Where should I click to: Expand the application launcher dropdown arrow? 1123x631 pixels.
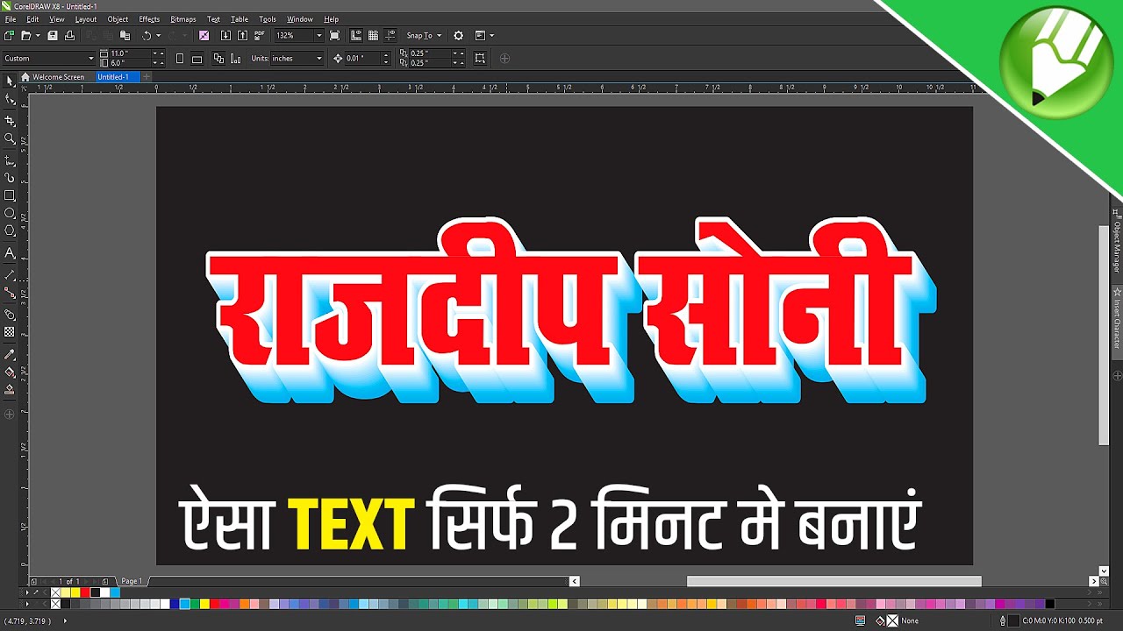click(x=491, y=36)
